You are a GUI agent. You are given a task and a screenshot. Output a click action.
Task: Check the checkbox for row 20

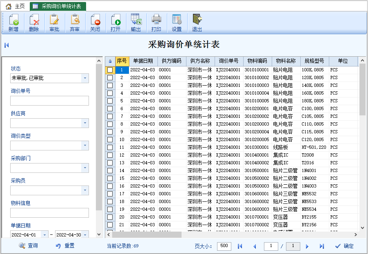click(x=110, y=217)
